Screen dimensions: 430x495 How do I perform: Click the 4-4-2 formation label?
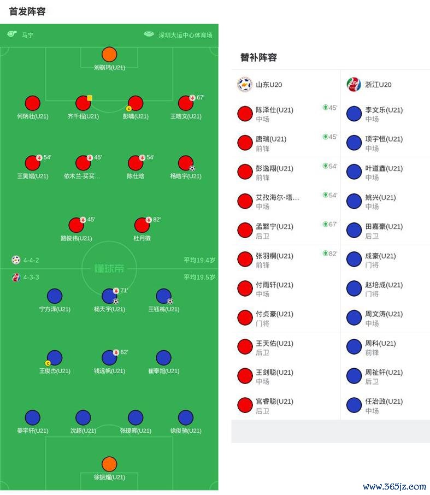point(31,261)
